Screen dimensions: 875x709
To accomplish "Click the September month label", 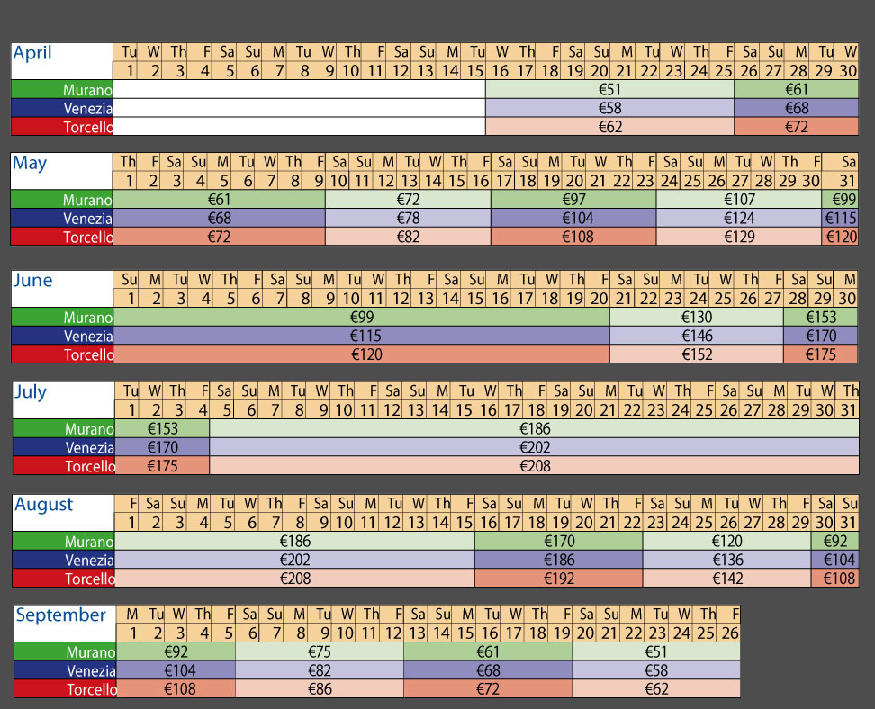I will coord(61,615).
